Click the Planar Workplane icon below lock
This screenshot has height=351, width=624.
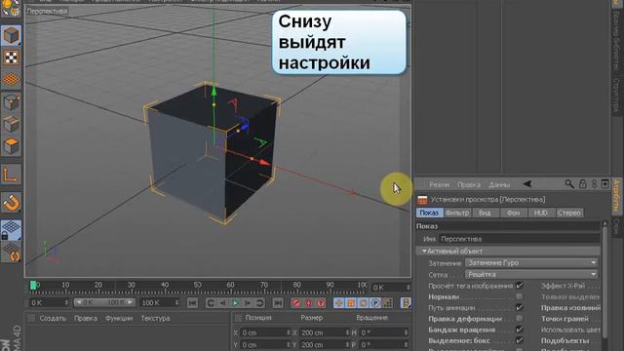[x=11, y=253]
